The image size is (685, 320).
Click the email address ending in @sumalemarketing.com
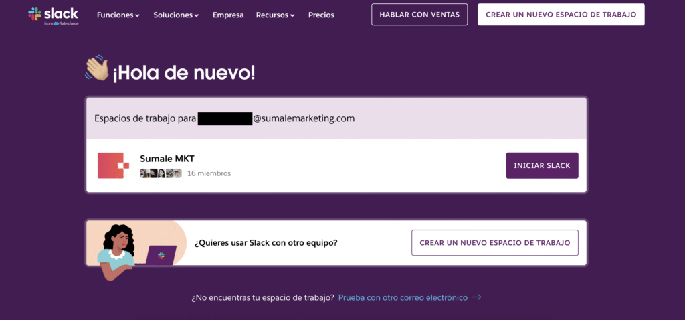(276, 118)
